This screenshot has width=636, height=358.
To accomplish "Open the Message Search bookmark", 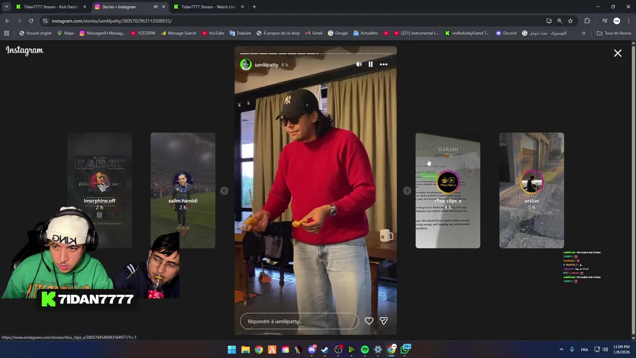I will click(x=178, y=33).
